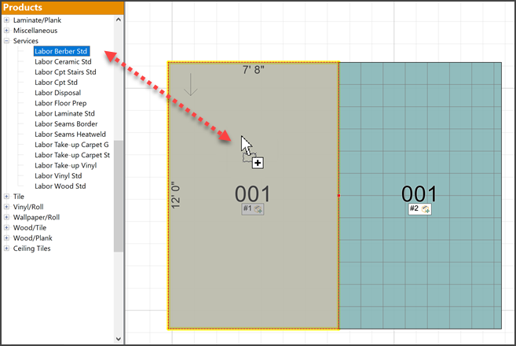Select Labor Take-up Carpet St item
This screenshot has height=346, width=516.
pos(72,155)
